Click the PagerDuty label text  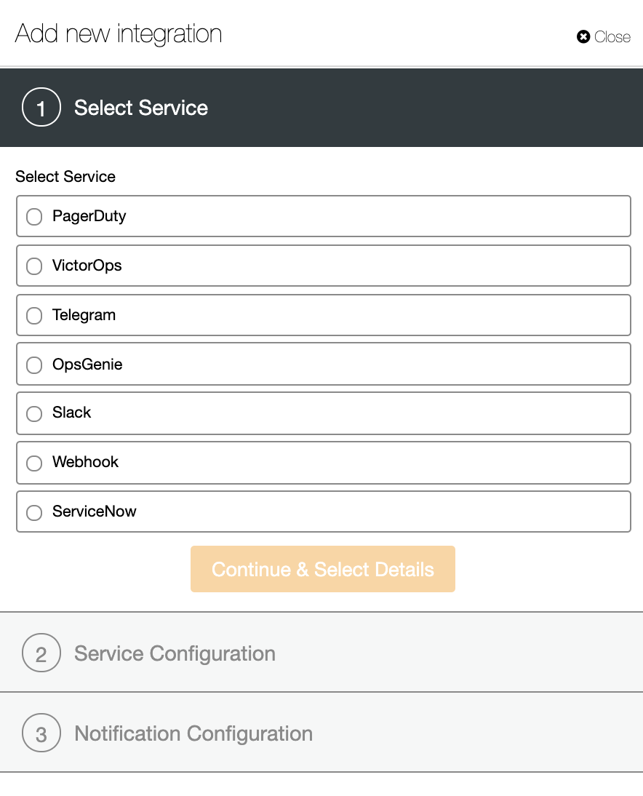89,216
